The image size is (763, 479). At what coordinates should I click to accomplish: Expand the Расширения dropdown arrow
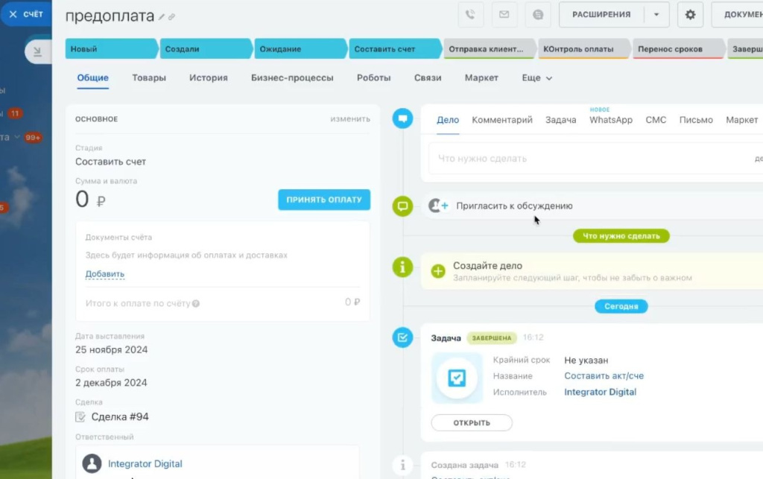(656, 14)
